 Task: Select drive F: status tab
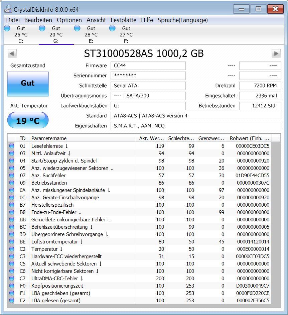pos(126,34)
